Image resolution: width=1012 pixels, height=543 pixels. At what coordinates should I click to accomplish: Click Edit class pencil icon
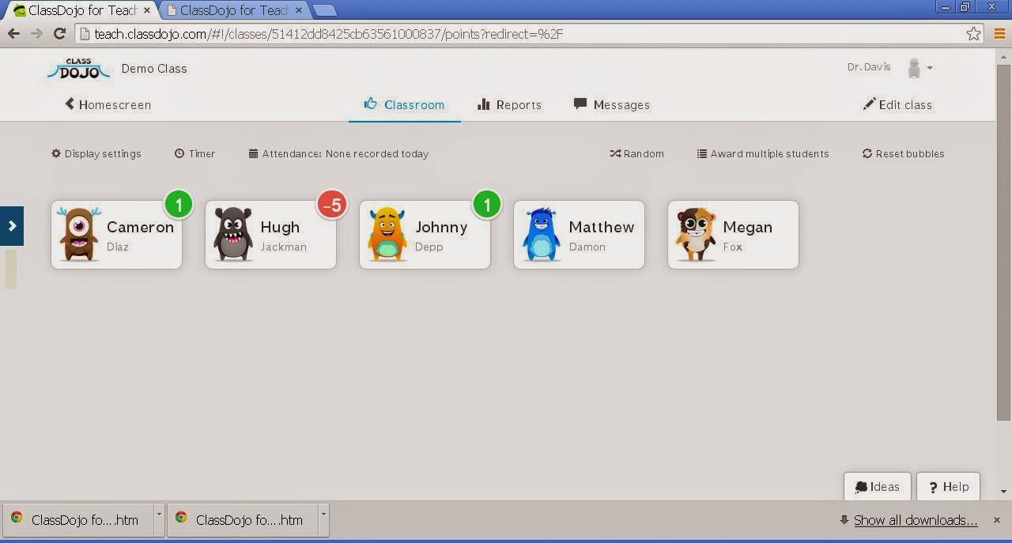[869, 104]
